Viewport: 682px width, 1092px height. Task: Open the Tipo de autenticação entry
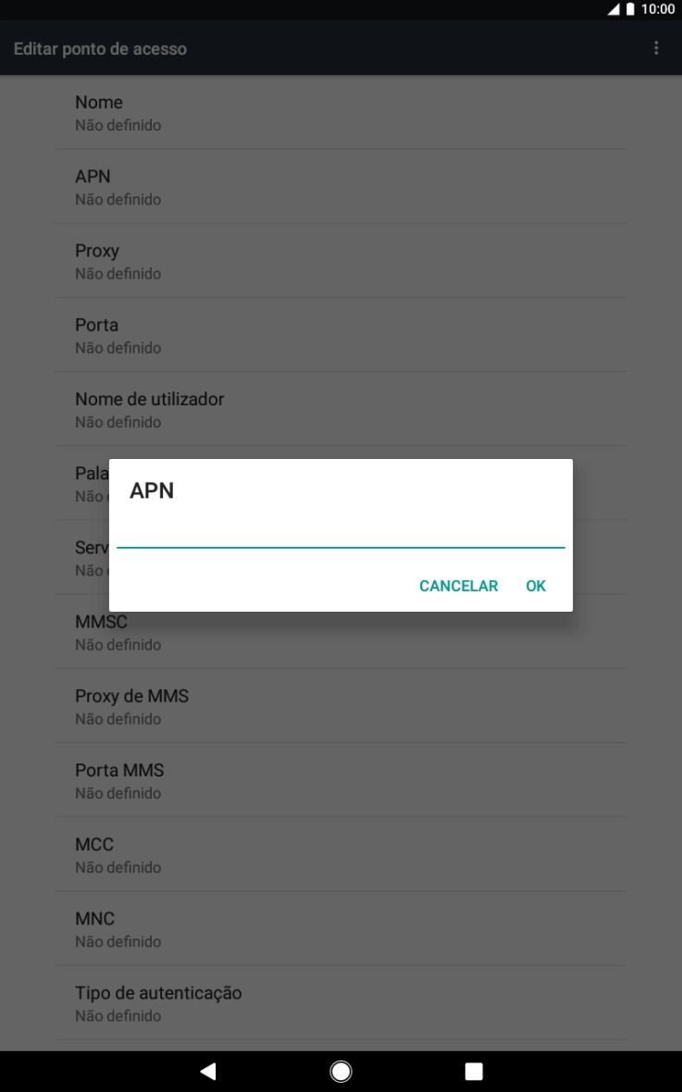pyautogui.click(x=341, y=1003)
